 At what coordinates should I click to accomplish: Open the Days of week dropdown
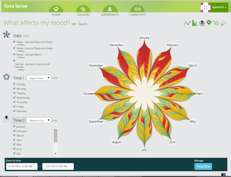[39, 78]
